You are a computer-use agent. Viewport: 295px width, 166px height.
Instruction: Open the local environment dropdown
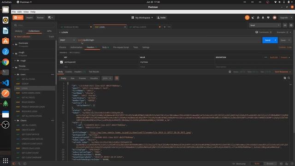265,25
